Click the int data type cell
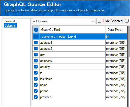Screen dimensions: 130x107 click(116, 37)
